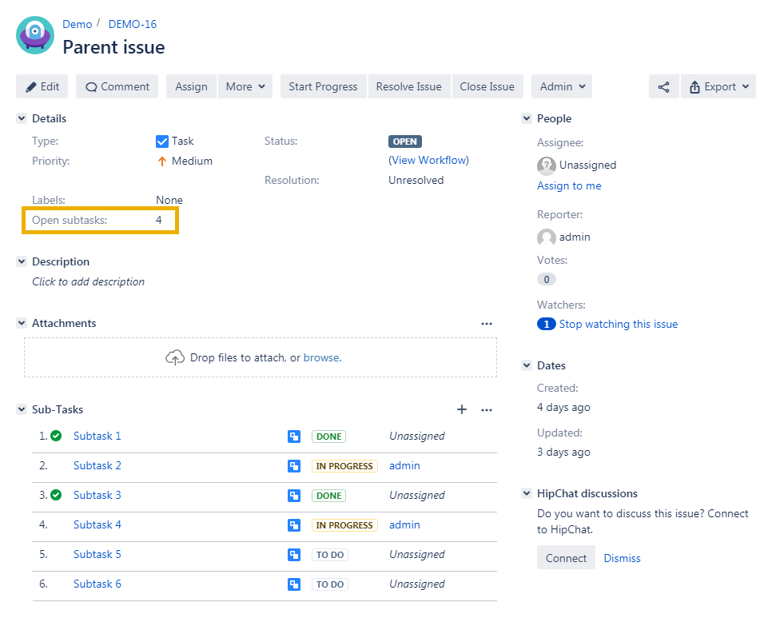
Task: Click the Demo project avatar icon
Action: [x=35, y=35]
